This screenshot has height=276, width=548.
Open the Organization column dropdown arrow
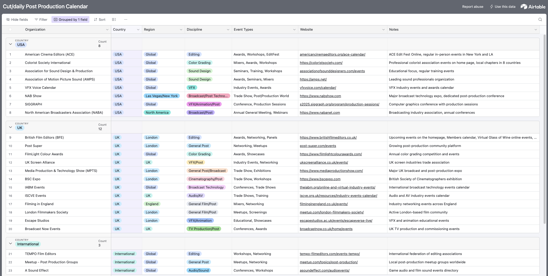tap(107, 30)
